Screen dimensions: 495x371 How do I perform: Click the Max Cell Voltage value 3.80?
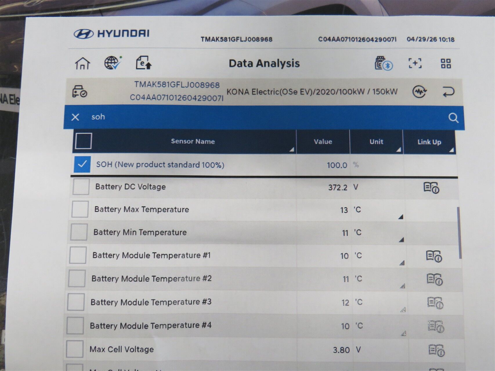[x=341, y=350]
